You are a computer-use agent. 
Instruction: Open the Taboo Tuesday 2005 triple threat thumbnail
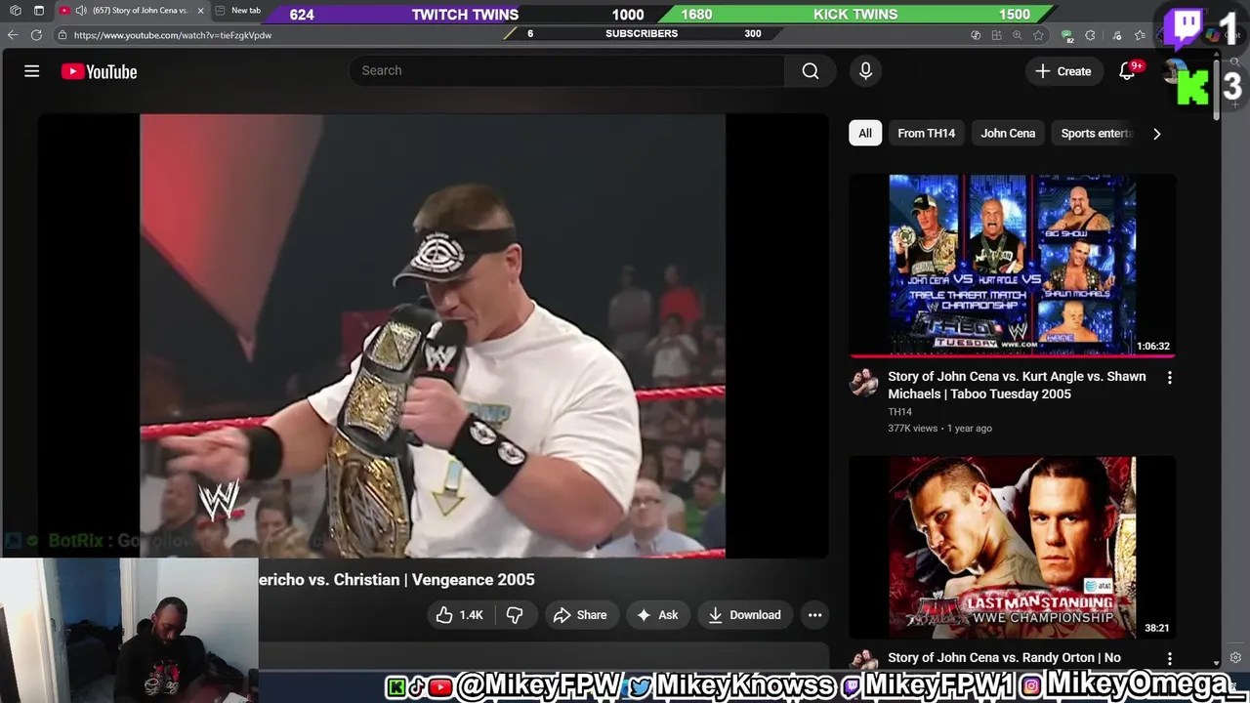[1013, 265]
